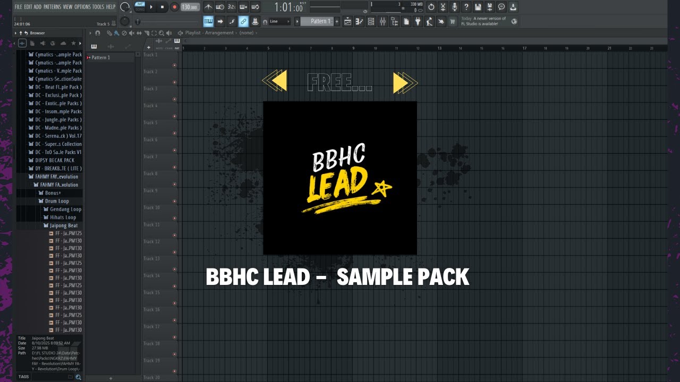Select Browser cloud library tab

[63, 44]
